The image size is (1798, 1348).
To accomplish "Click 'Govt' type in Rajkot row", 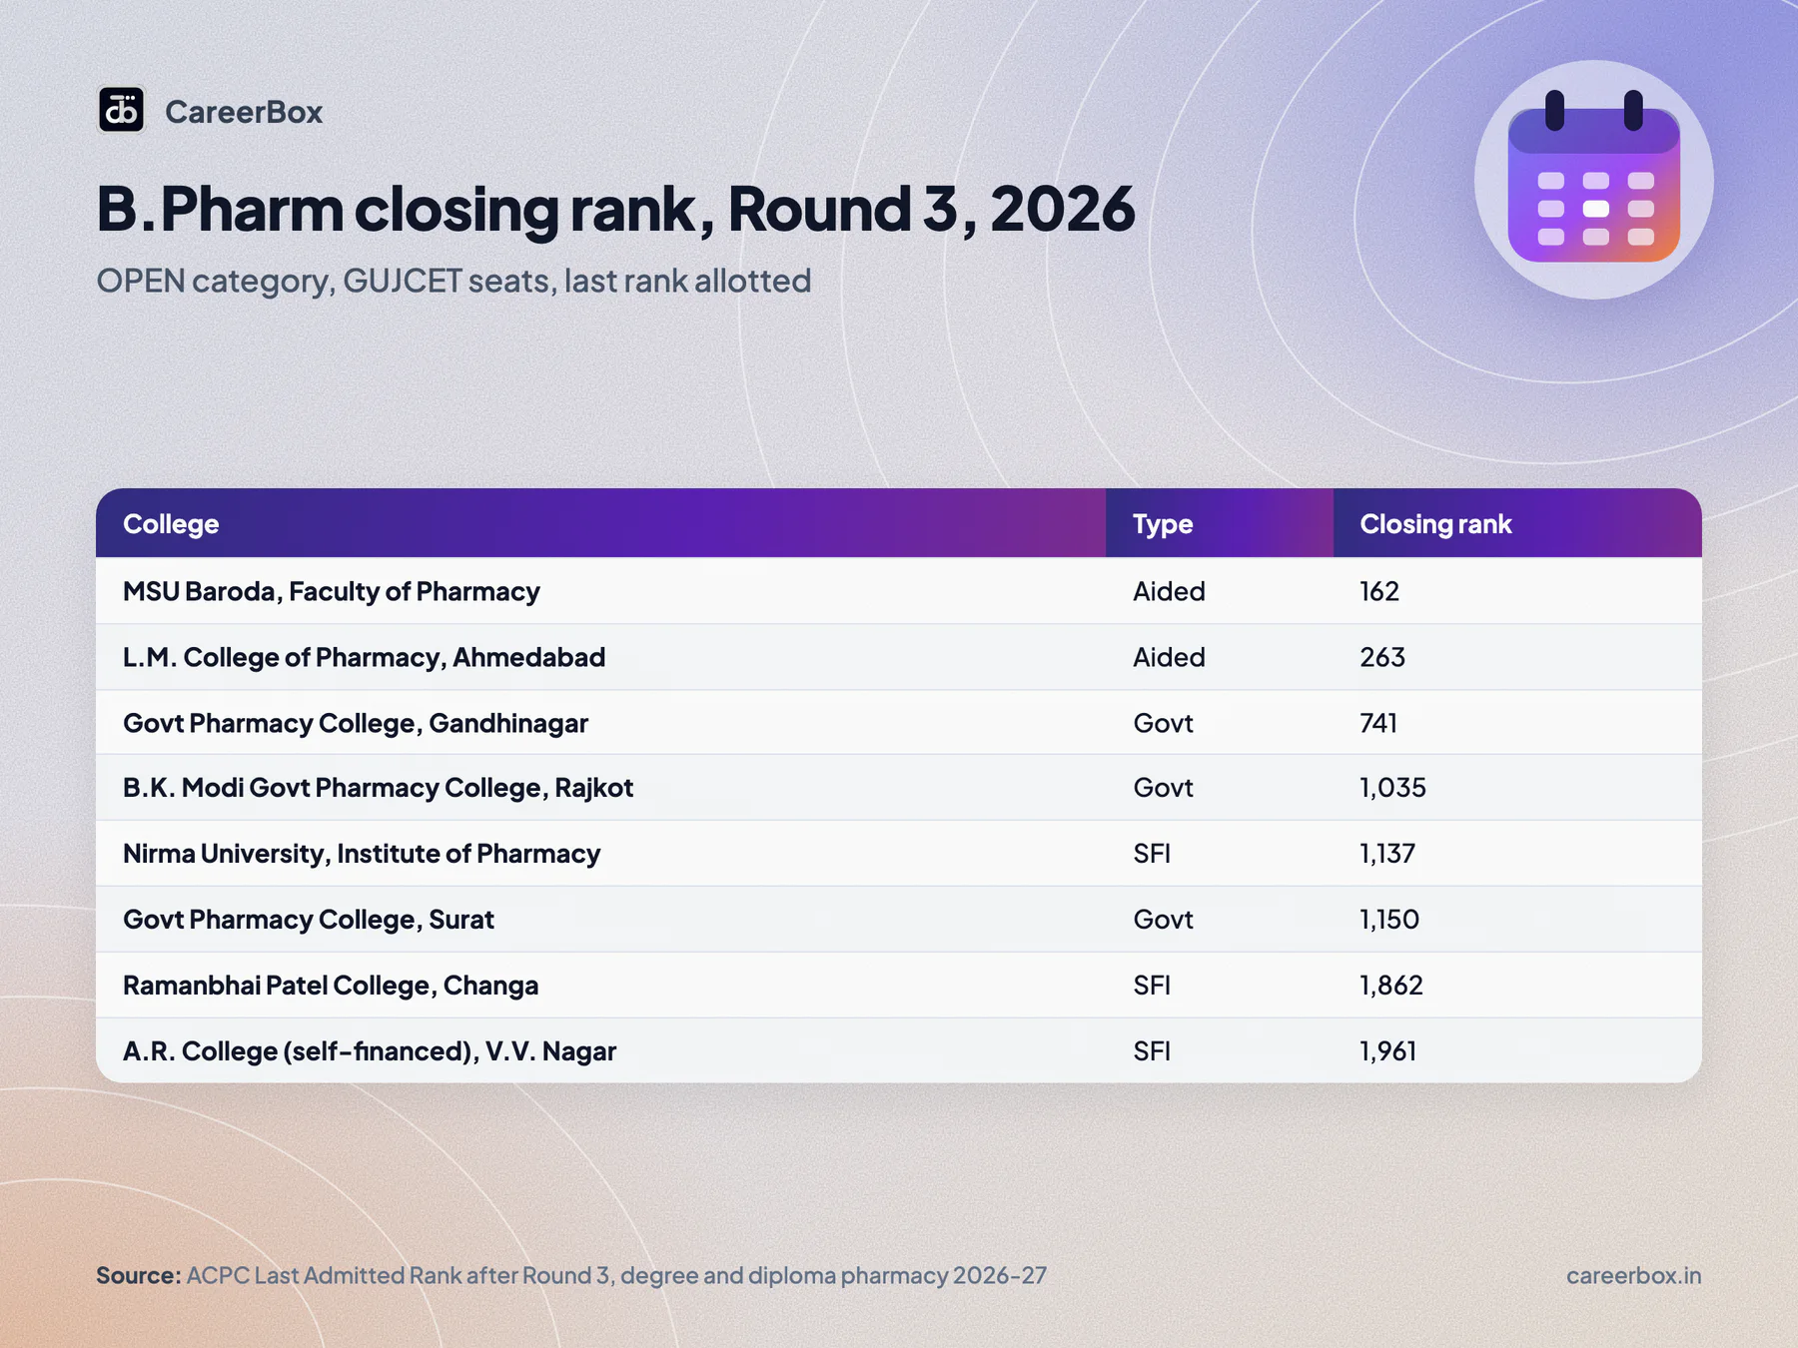I will 1163,788.
